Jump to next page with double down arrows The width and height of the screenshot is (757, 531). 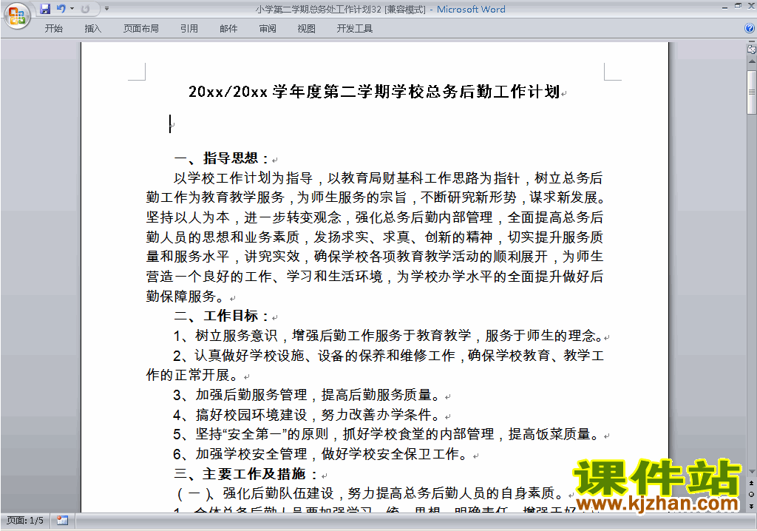(x=751, y=506)
